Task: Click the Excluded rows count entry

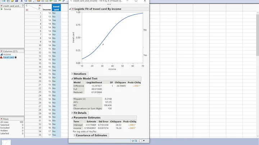Action: 12,128
